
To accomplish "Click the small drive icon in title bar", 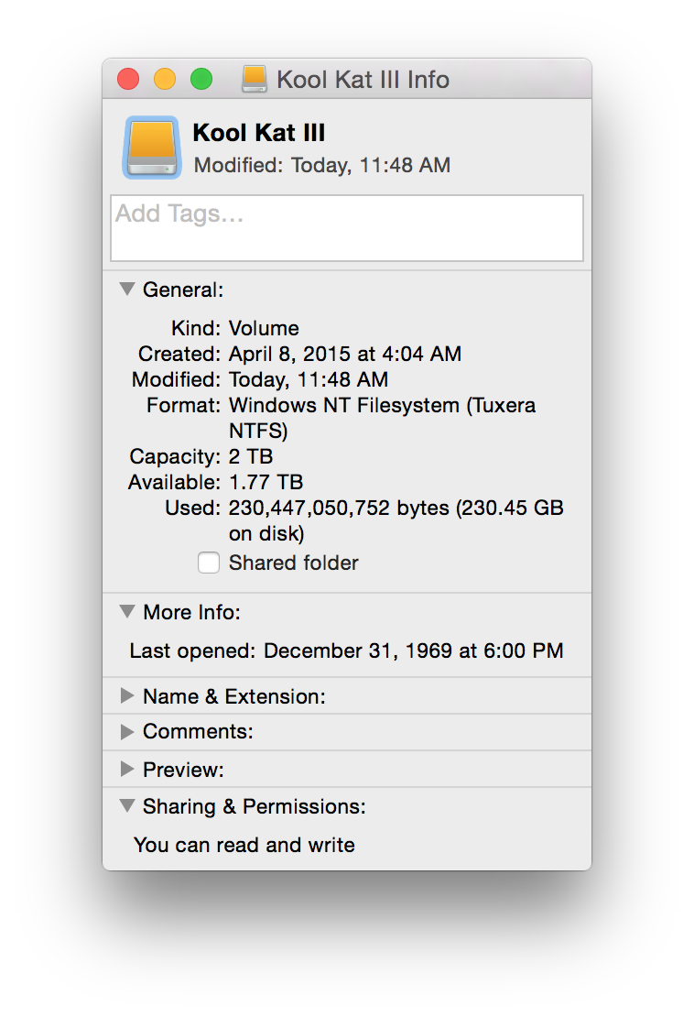I will 254,79.
